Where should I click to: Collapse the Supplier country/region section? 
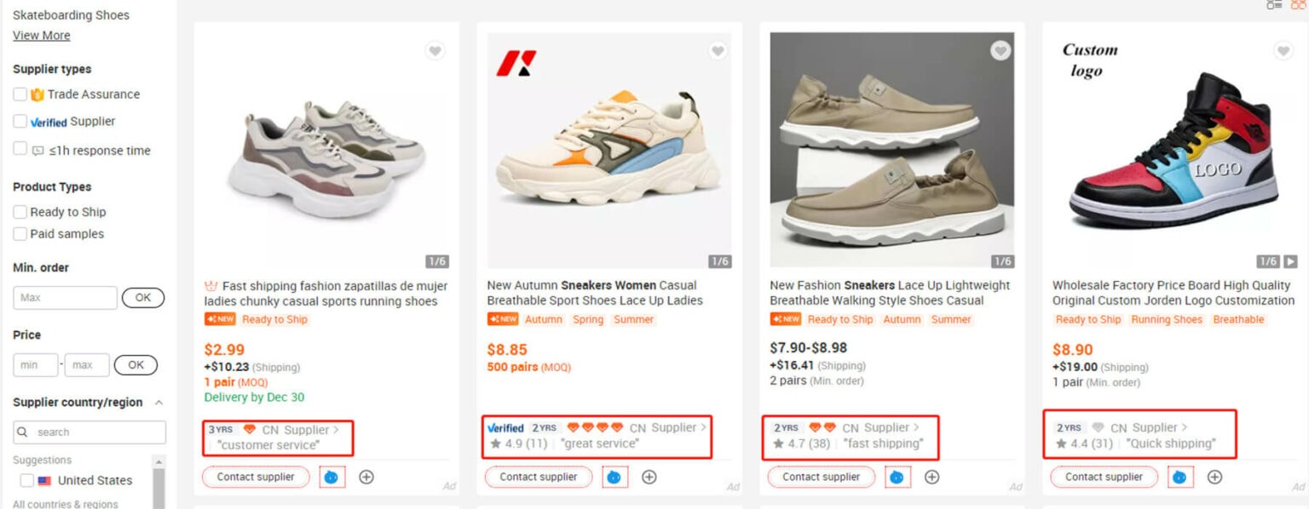pyautogui.click(x=157, y=402)
